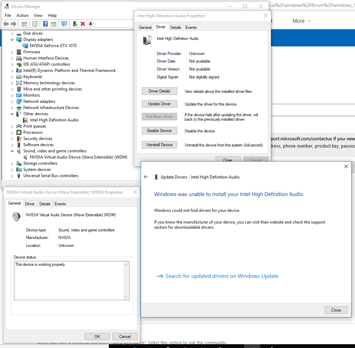Click the blue Help question mark icon
This screenshot has width=355, height=348.
click(46, 24)
